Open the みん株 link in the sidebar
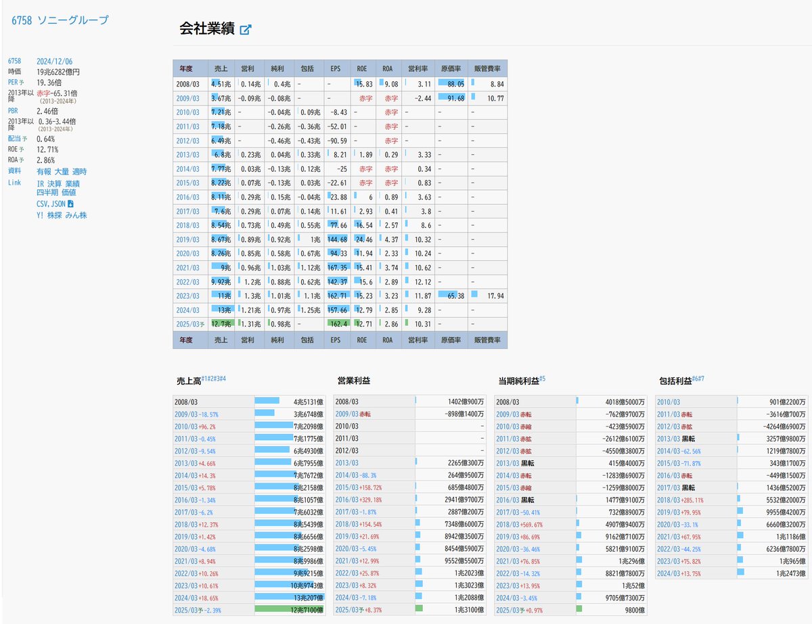 [76, 215]
